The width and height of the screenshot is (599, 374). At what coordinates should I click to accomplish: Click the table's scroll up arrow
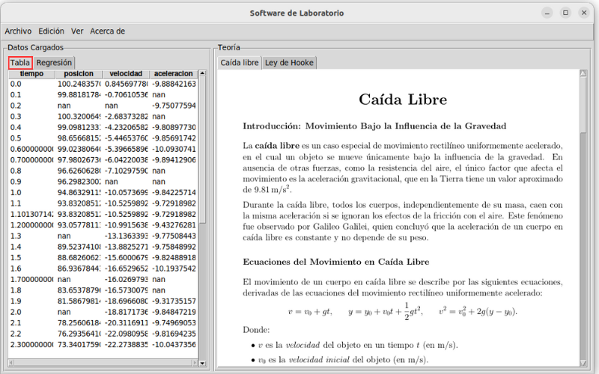(x=202, y=73)
